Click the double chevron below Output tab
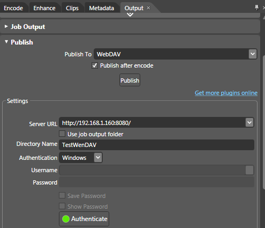The width and height of the screenshot is (265, 228). [130, 14]
